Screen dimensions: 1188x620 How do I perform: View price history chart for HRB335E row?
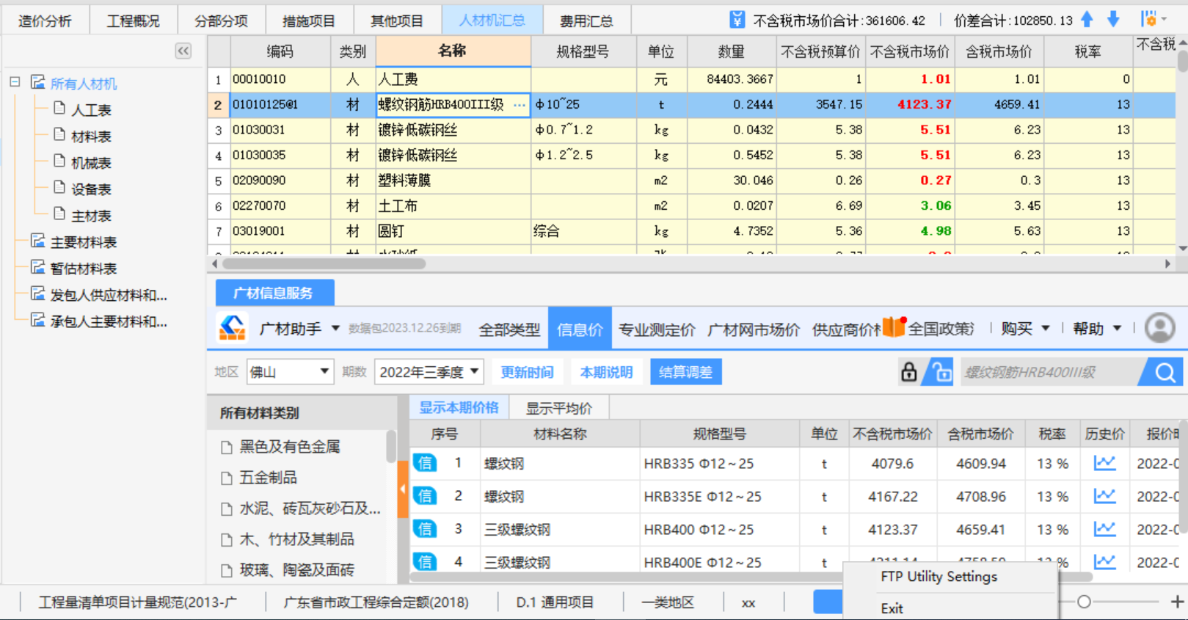(x=1104, y=496)
